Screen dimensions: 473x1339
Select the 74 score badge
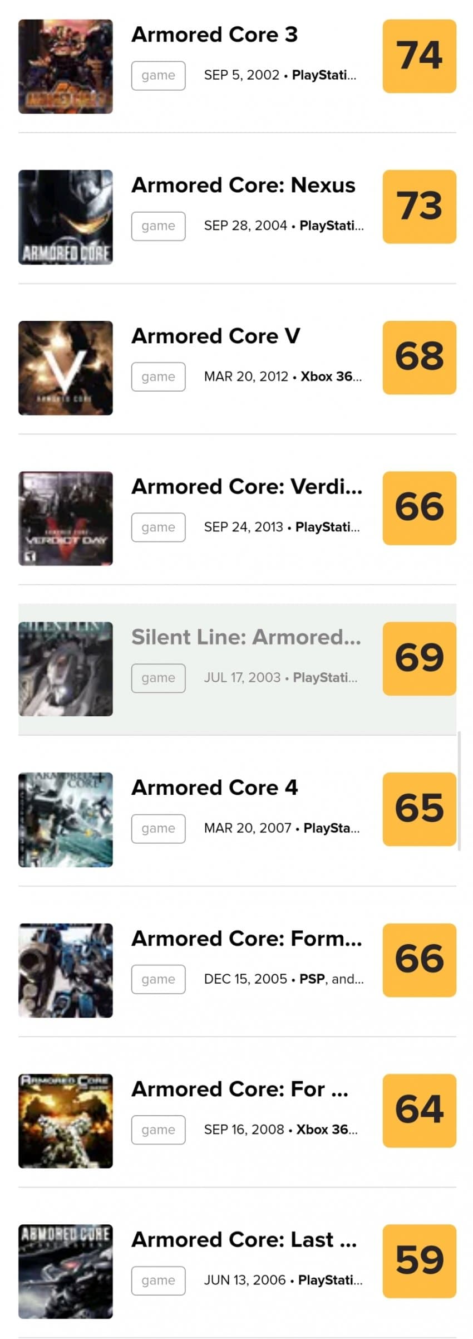[x=420, y=56]
